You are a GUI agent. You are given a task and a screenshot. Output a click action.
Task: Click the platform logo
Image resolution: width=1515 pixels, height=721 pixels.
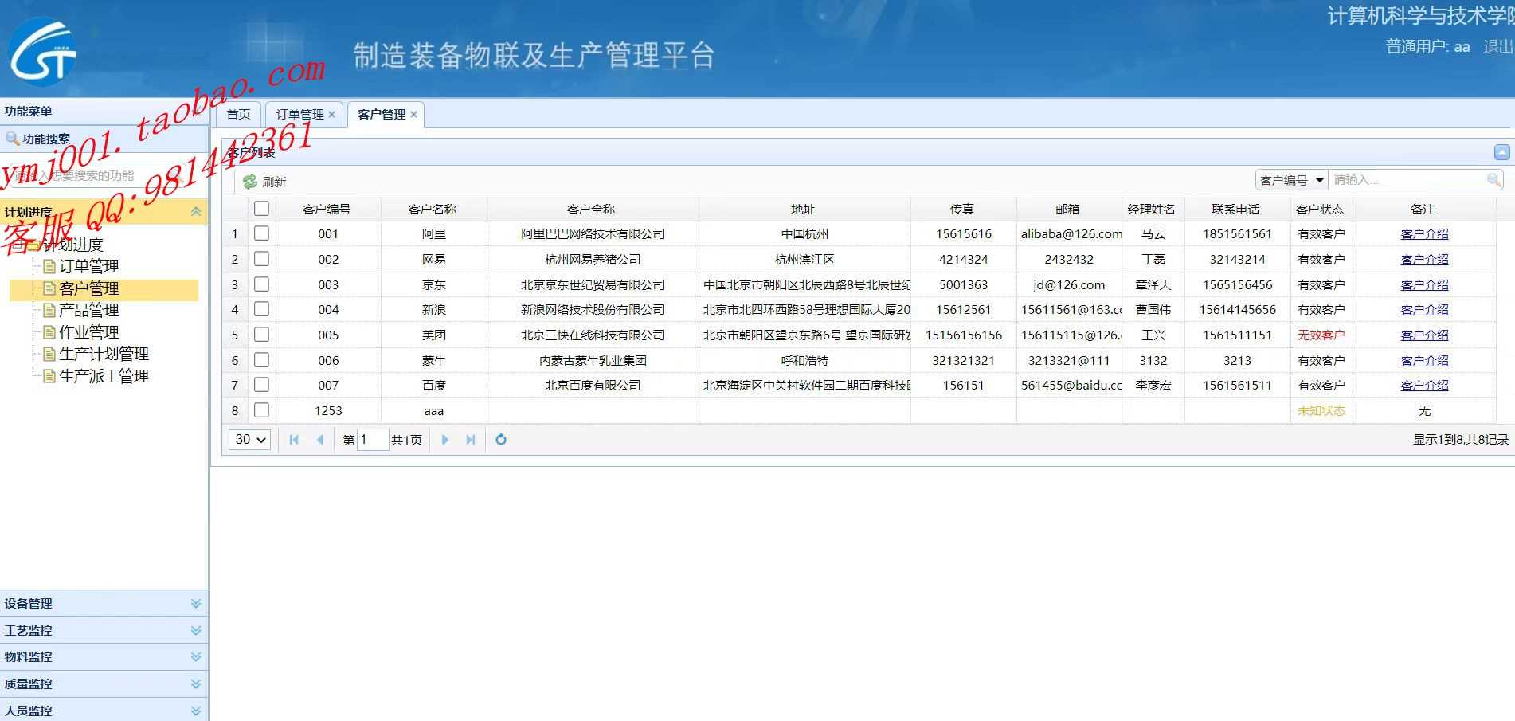[42, 53]
